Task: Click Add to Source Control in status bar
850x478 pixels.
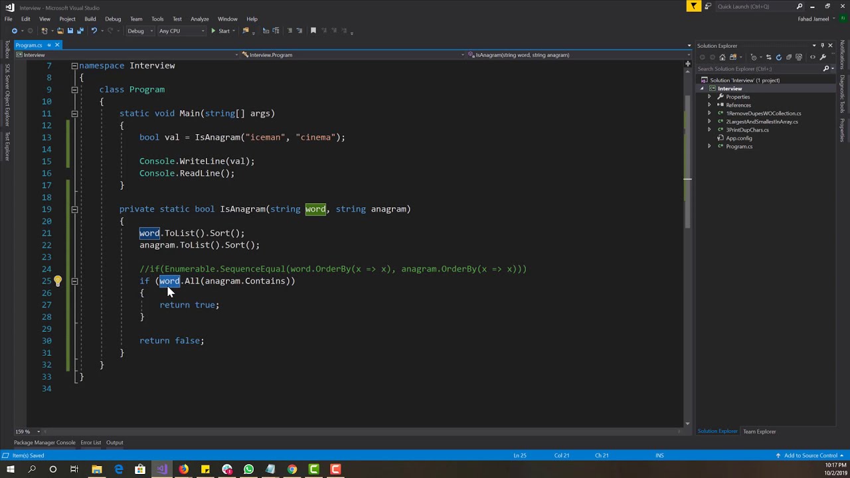Action: 810,455
